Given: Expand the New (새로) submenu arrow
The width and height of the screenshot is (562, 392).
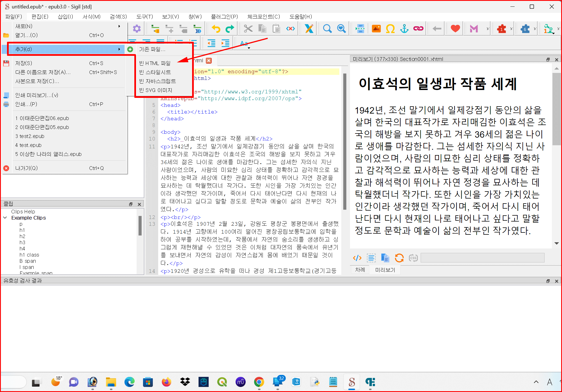Looking at the screenshot, I should (119, 26).
